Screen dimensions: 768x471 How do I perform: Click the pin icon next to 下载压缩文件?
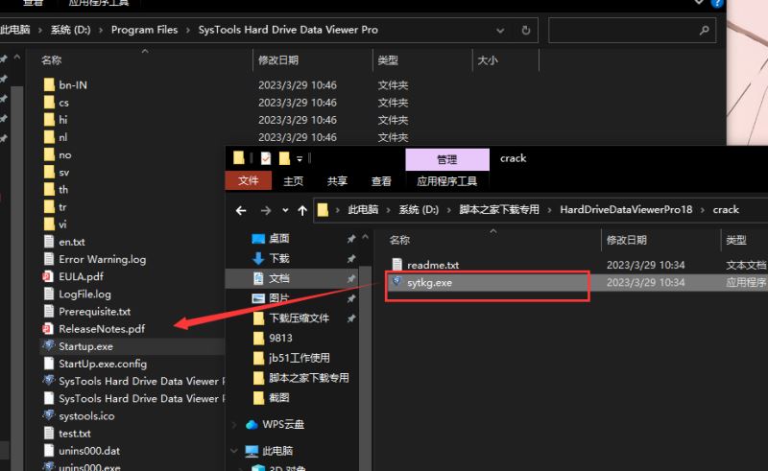pyautogui.click(x=351, y=318)
